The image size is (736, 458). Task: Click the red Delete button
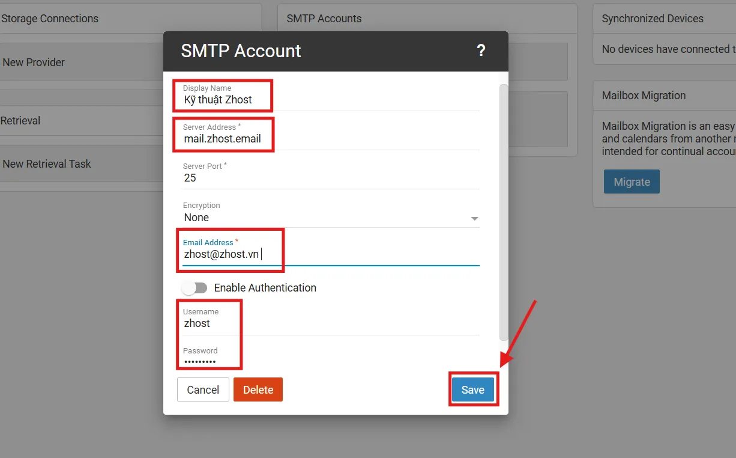(258, 389)
